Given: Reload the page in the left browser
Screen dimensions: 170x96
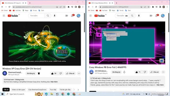Looking at the screenshot, I should coord(10,7).
